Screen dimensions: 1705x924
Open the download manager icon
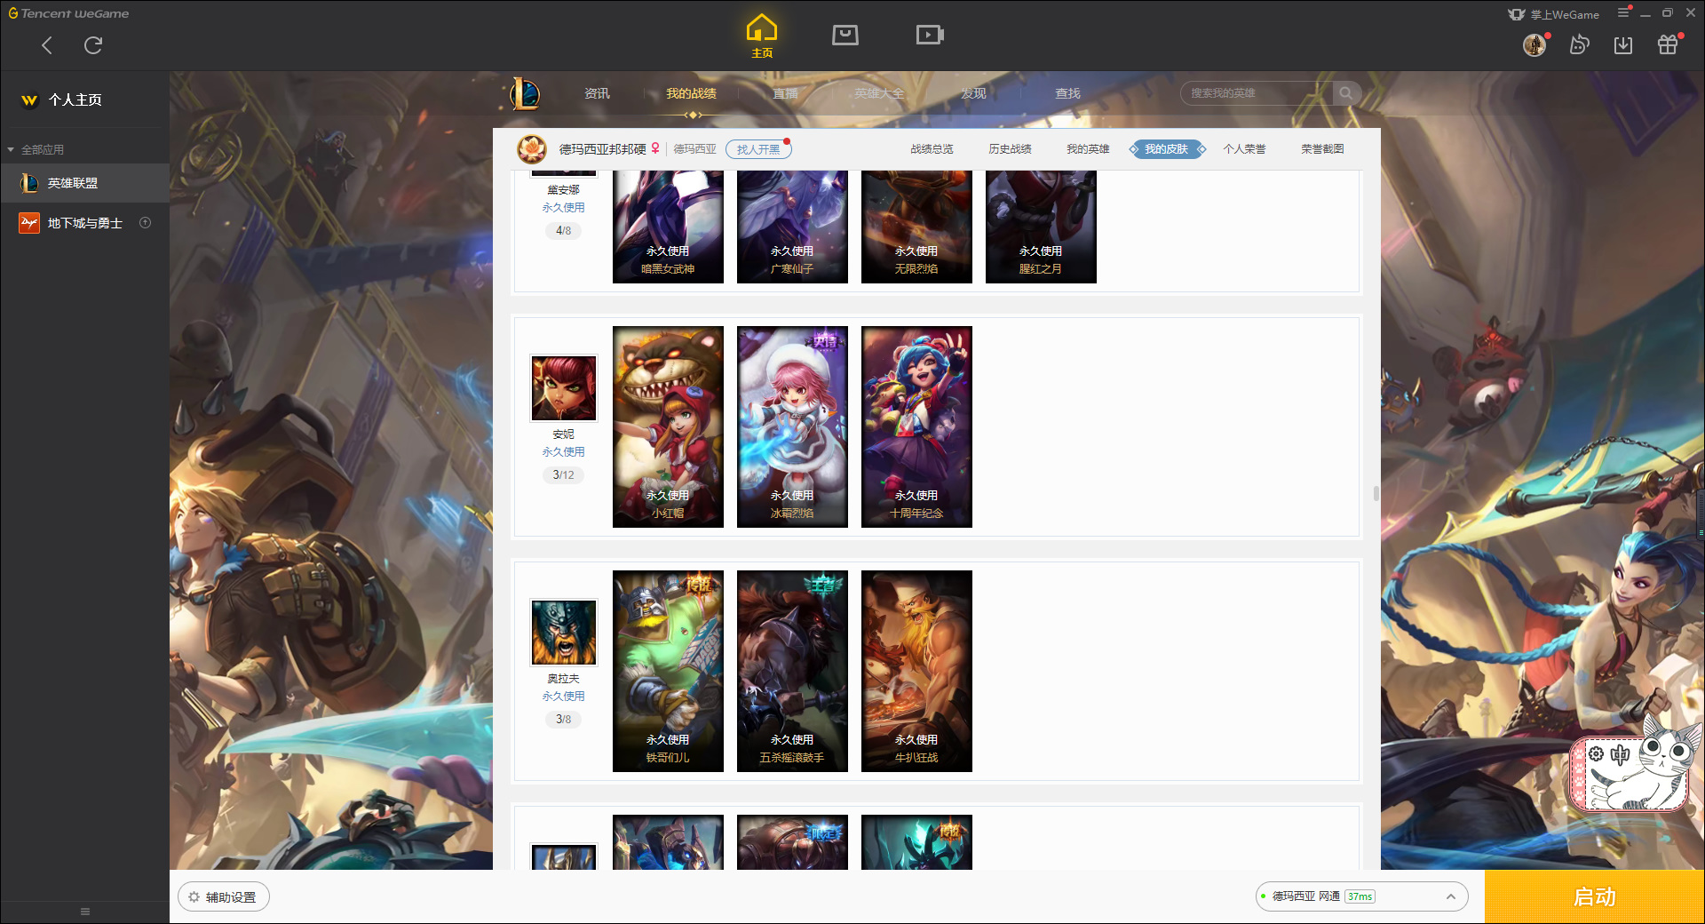click(1623, 44)
